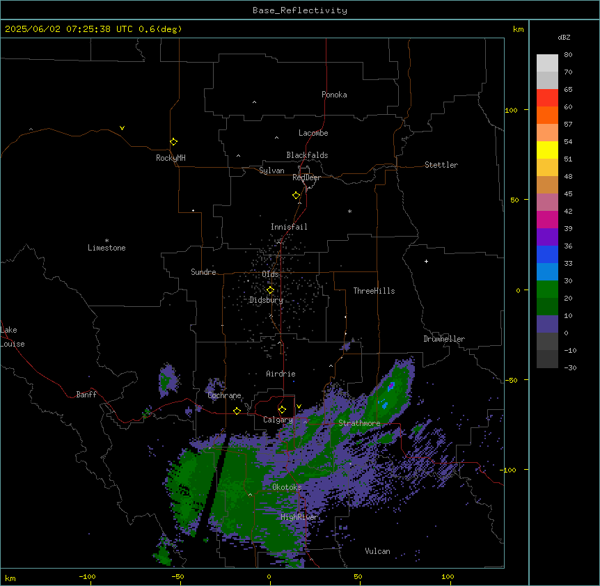Click the Blackfalds city label
The height and width of the screenshot is (586, 600).
click(307, 155)
